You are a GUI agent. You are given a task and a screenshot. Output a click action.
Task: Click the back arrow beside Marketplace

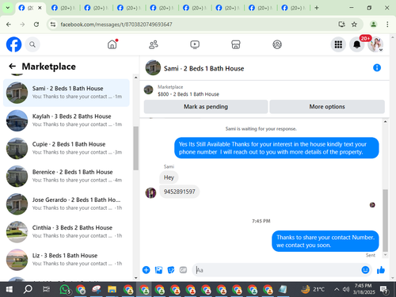[13, 67]
